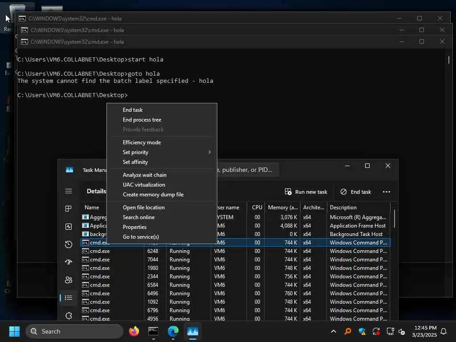
Task: Select cmd.exe row with PID 6584
Action: click(x=235, y=285)
